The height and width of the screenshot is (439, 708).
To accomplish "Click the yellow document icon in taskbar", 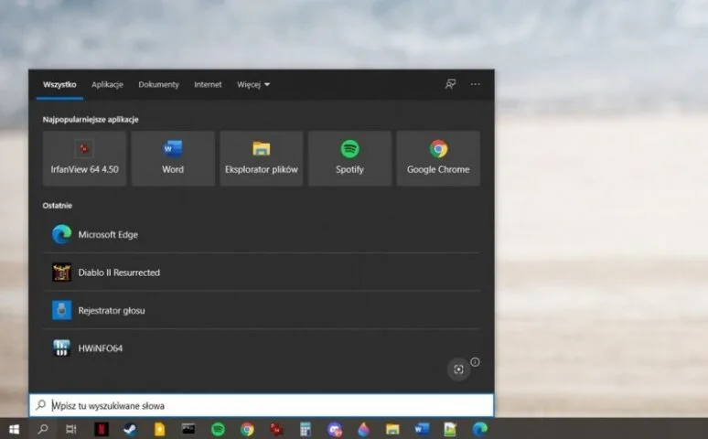I will pos(159,429).
